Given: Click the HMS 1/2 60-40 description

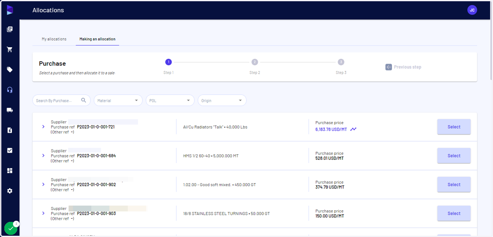Looking at the screenshot, I should (211, 156).
